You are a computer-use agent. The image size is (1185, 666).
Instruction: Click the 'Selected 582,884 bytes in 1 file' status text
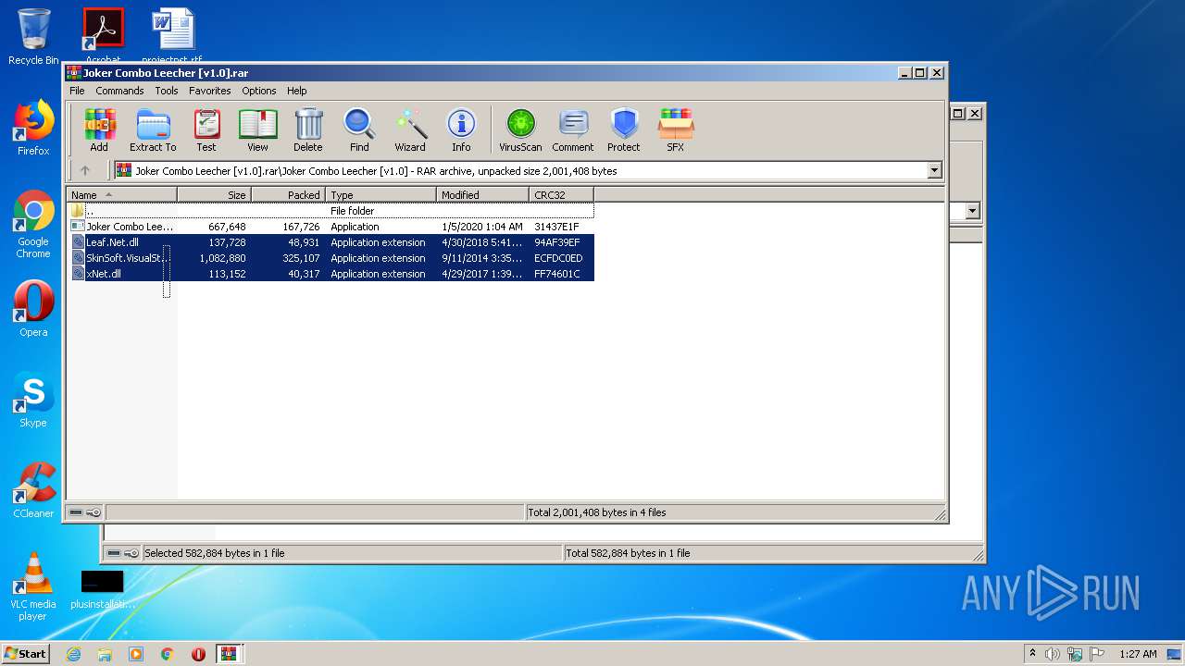215,553
